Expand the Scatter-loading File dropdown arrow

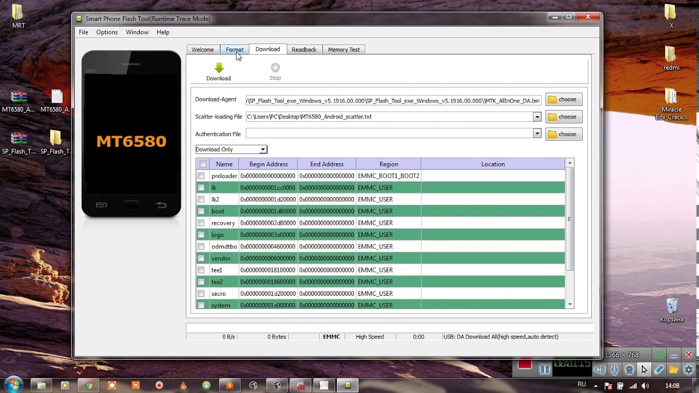(x=537, y=117)
